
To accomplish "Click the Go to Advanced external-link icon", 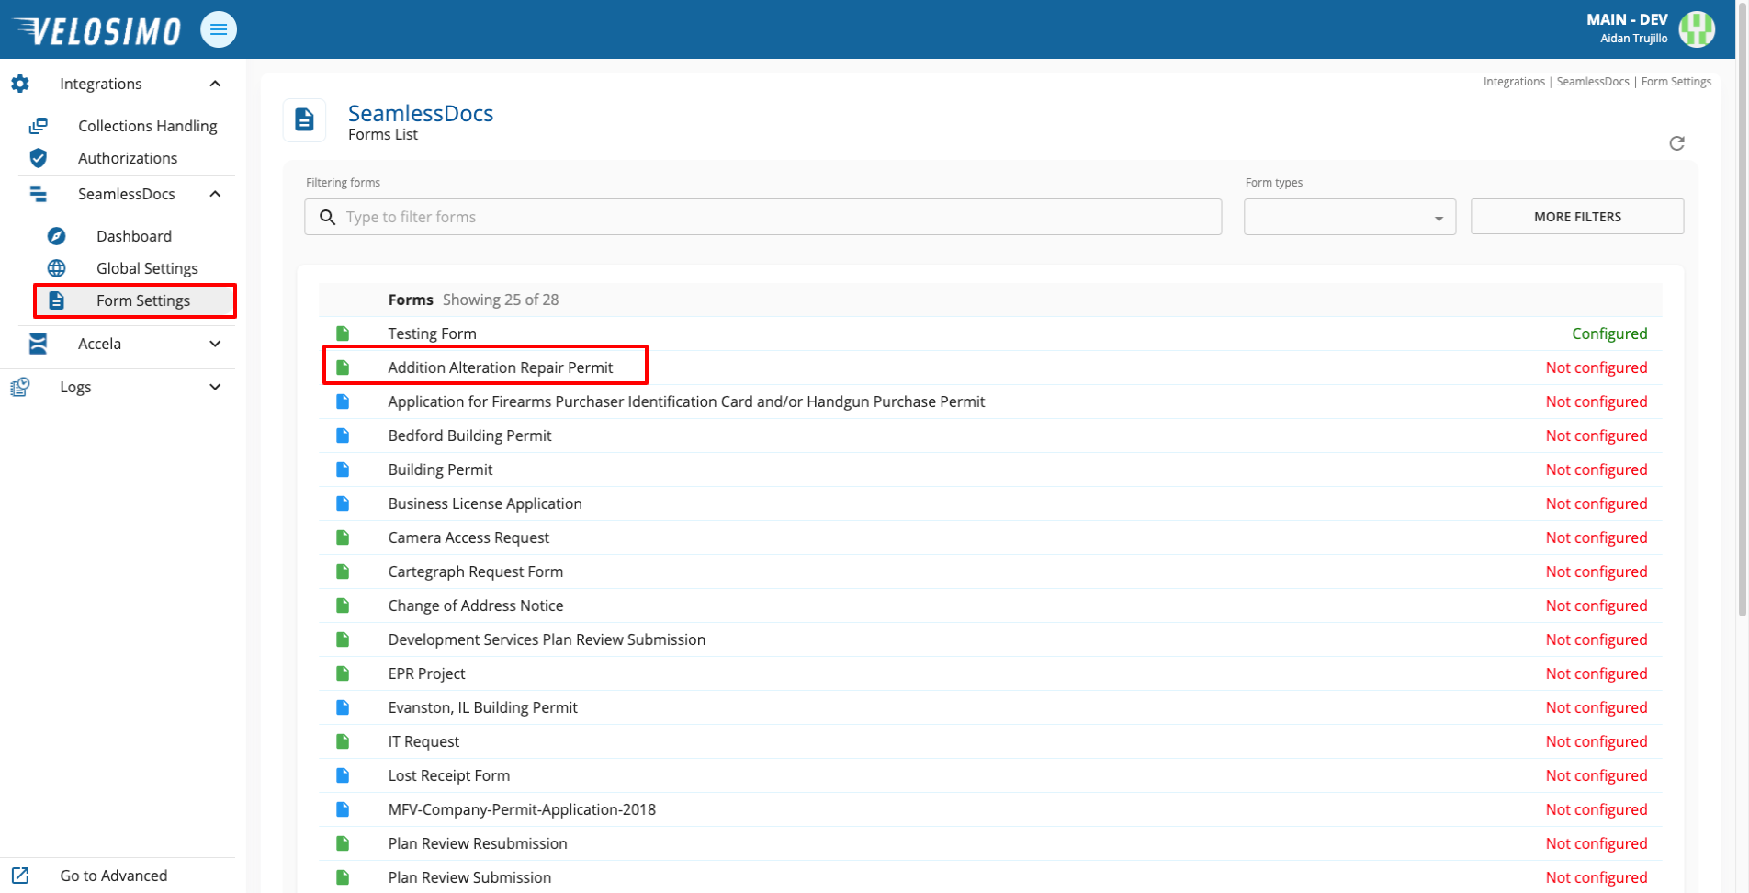I will [20, 876].
